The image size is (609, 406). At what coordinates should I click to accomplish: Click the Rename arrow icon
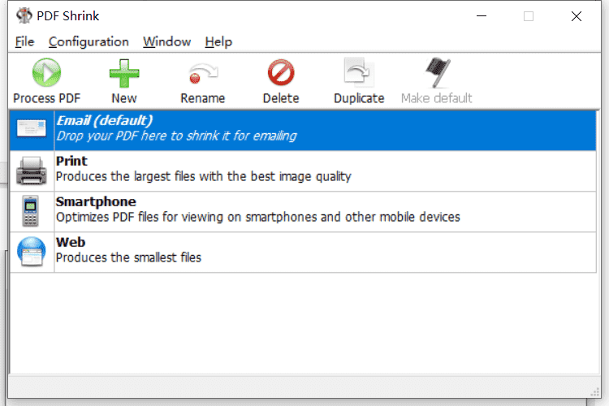click(203, 73)
